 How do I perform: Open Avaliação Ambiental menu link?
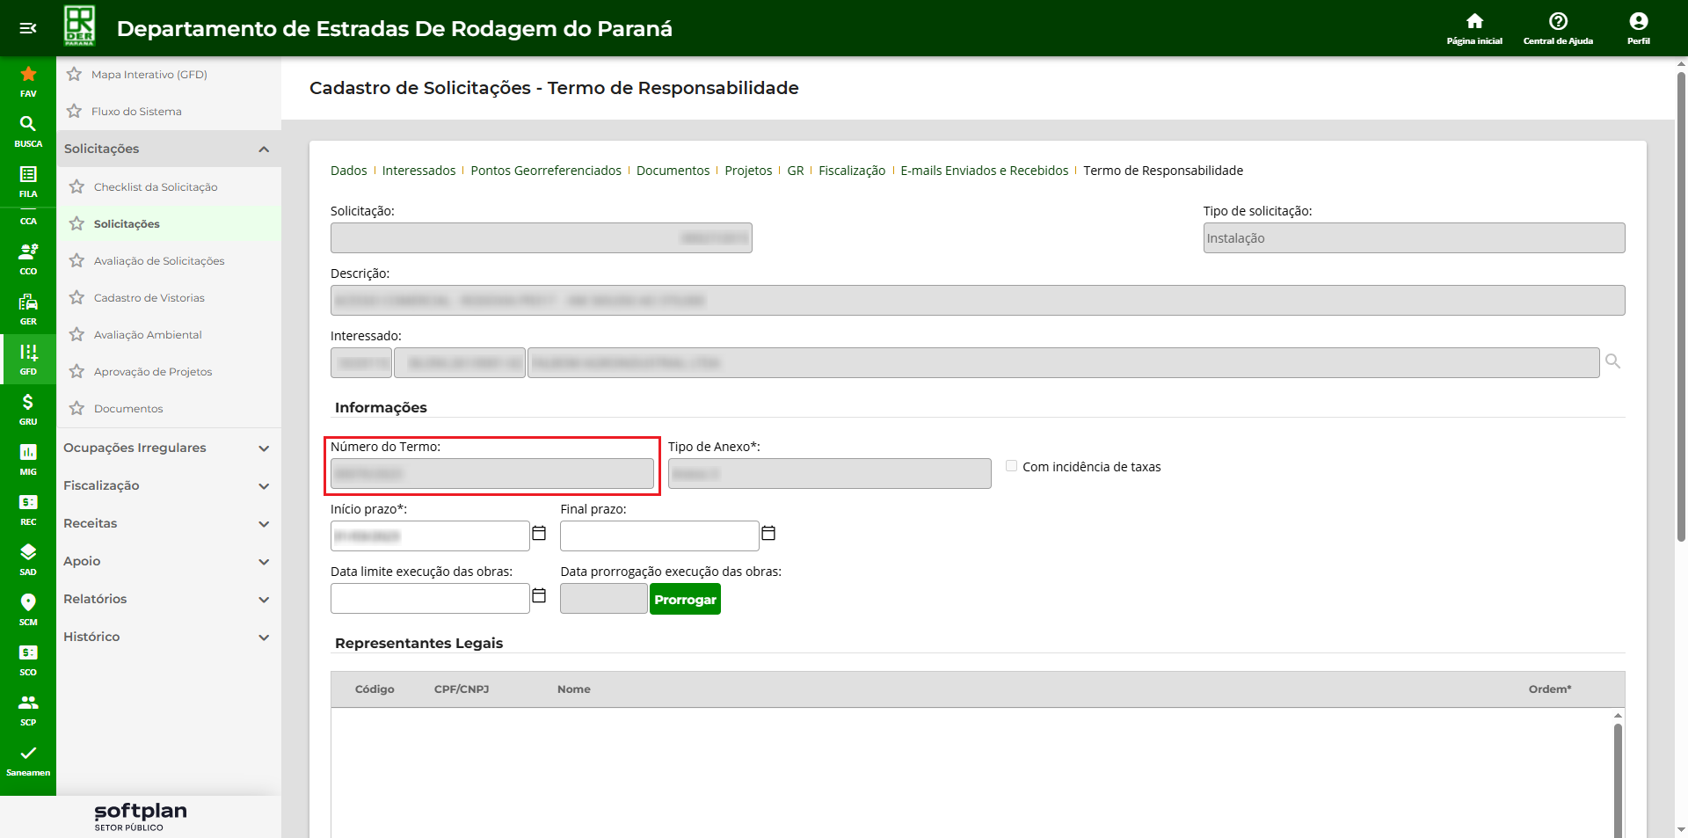(148, 335)
